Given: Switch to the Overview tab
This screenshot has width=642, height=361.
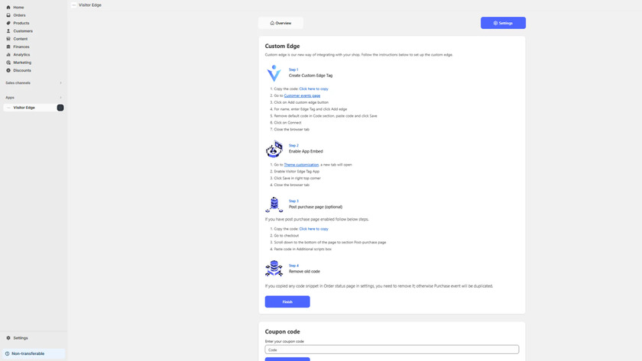Looking at the screenshot, I should point(280,23).
